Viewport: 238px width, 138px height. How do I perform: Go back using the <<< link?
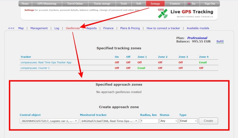(x=11, y=28)
